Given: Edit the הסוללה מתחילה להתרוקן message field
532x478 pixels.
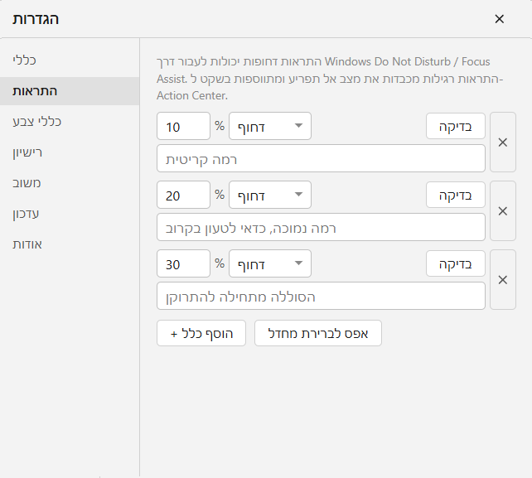Looking at the screenshot, I should 321,296.
